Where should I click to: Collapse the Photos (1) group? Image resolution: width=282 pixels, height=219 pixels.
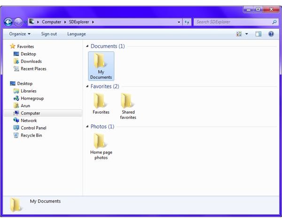click(x=87, y=126)
